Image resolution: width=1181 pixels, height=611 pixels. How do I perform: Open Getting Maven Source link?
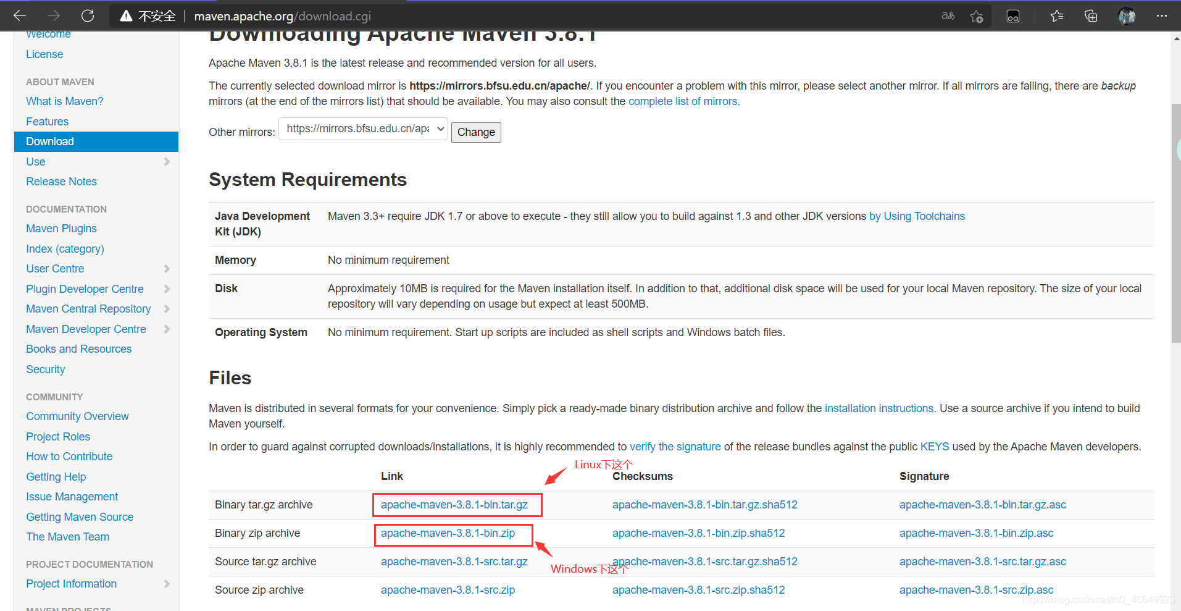(80, 517)
